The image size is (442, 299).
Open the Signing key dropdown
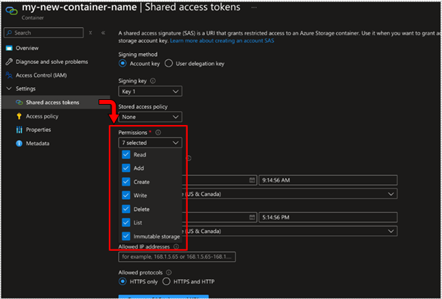[x=150, y=91]
